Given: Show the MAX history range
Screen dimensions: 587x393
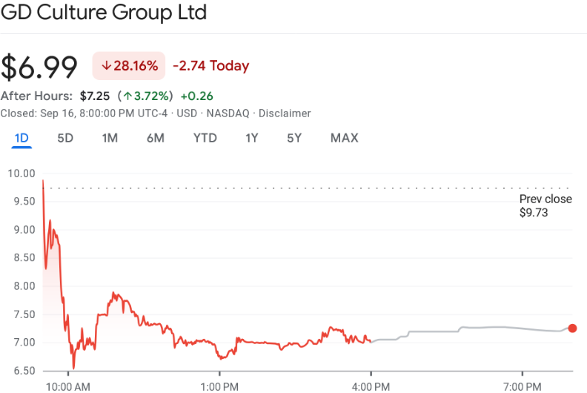Looking at the screenshot, I should (344, 138).
